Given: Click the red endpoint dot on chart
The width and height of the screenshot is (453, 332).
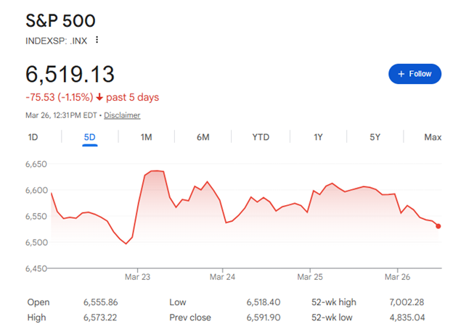Looking at the screenshot, I should coord(438,226).
